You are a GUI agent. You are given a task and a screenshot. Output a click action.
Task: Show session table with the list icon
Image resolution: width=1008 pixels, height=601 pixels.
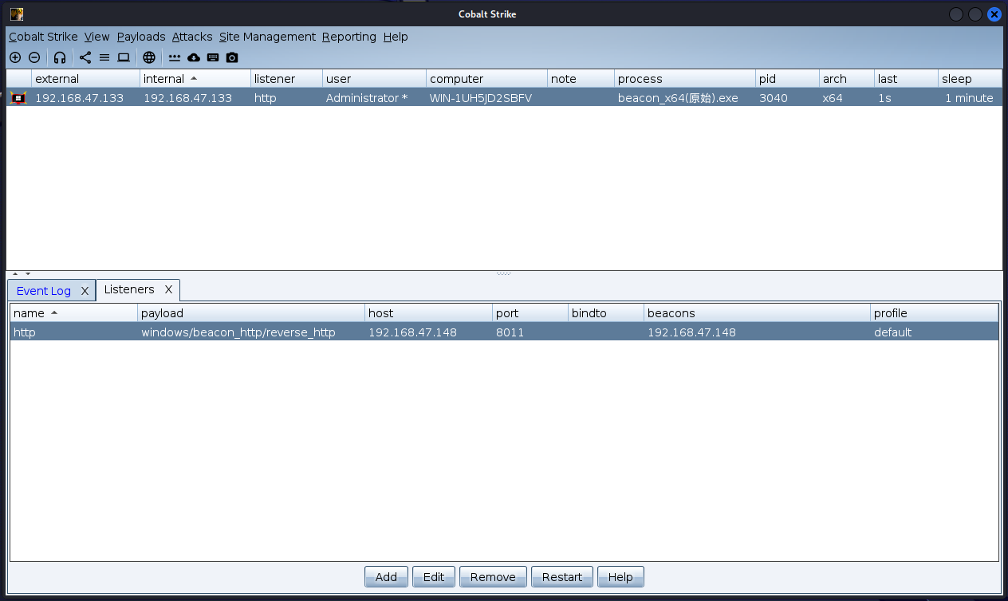coord(104,57)
